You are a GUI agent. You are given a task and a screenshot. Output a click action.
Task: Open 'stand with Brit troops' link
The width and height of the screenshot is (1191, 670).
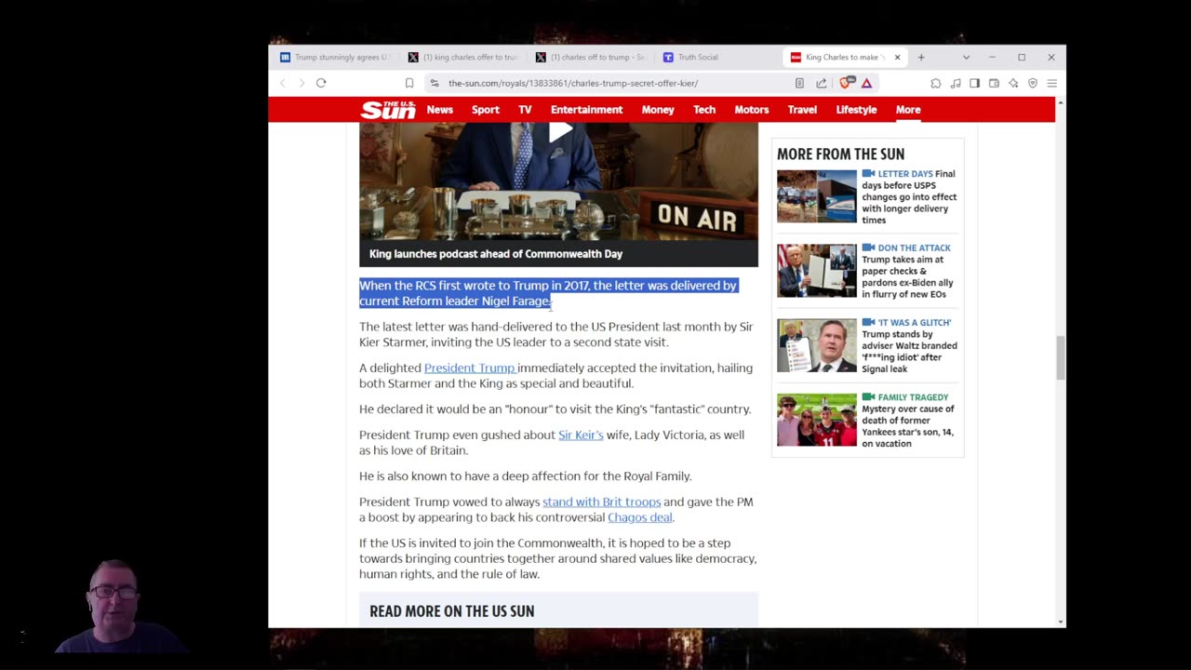(601, 502)
